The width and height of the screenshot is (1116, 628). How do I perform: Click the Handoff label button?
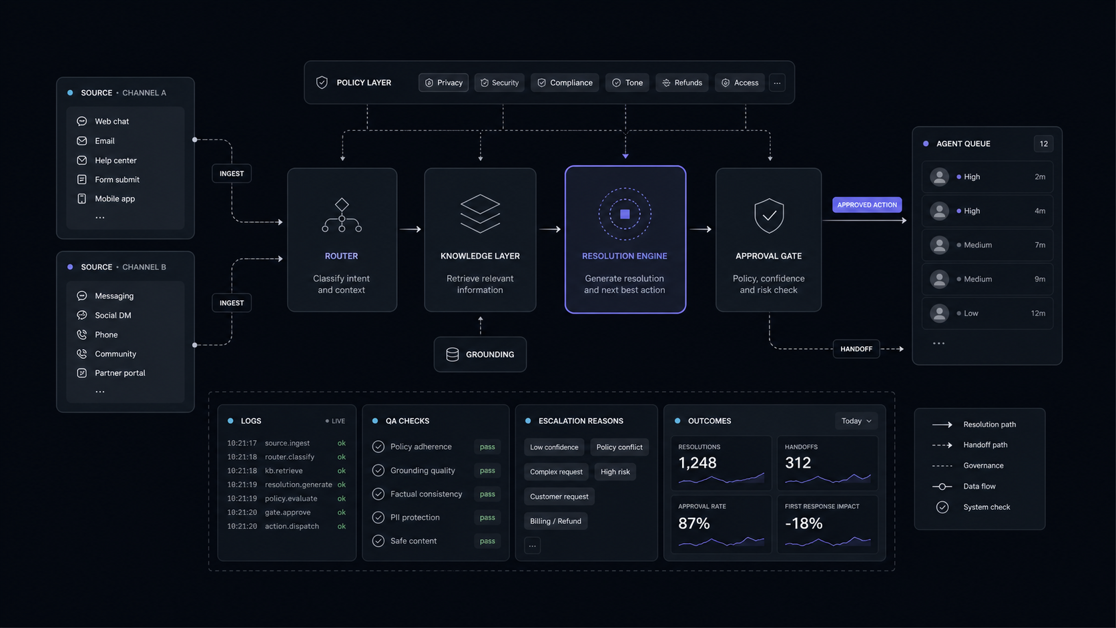point(856,349)
